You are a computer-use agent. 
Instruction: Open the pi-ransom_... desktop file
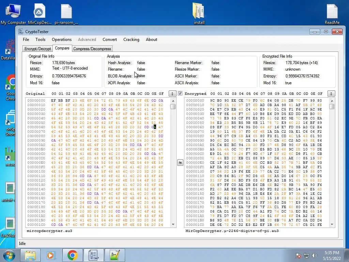coord(66,13)
